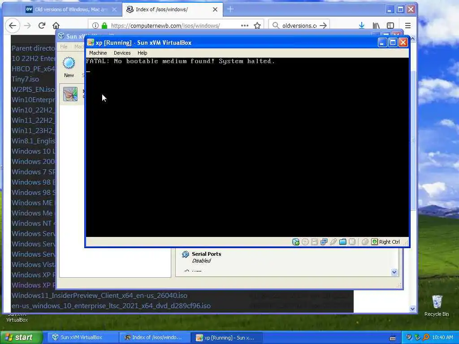Bookmark this page with star icon

257,26
